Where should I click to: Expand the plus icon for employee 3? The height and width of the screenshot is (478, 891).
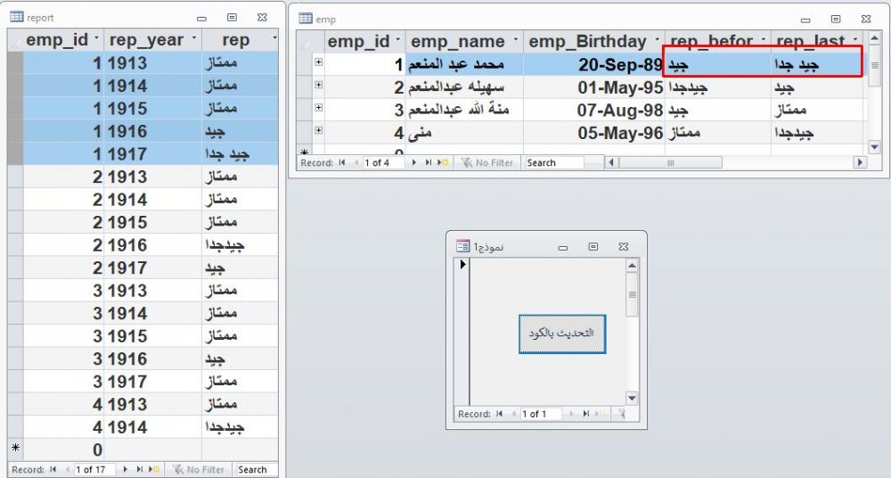pyautogui.click(x=318, y=109)
